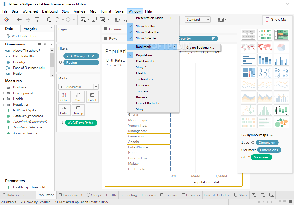Click the Tooltip marks card button

(78, 110)
